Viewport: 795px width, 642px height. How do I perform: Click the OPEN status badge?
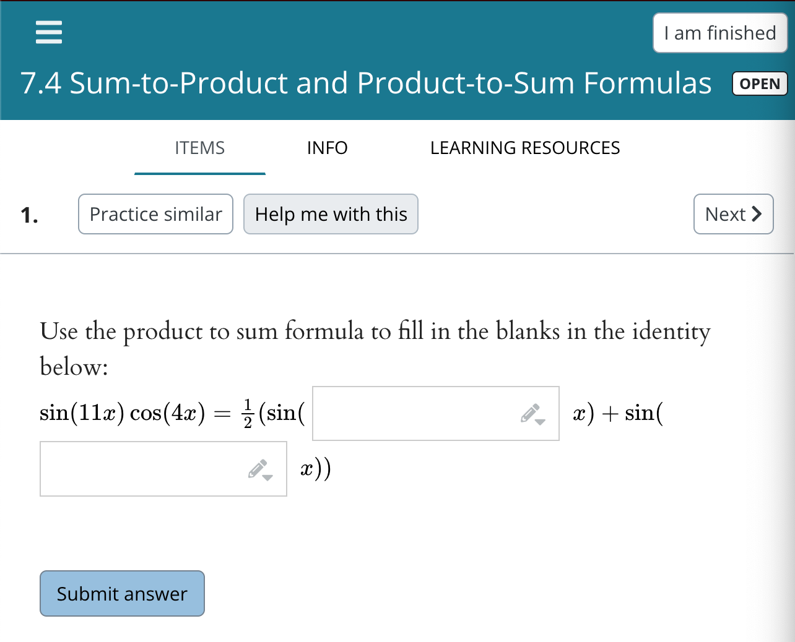(x=760, y=83)
